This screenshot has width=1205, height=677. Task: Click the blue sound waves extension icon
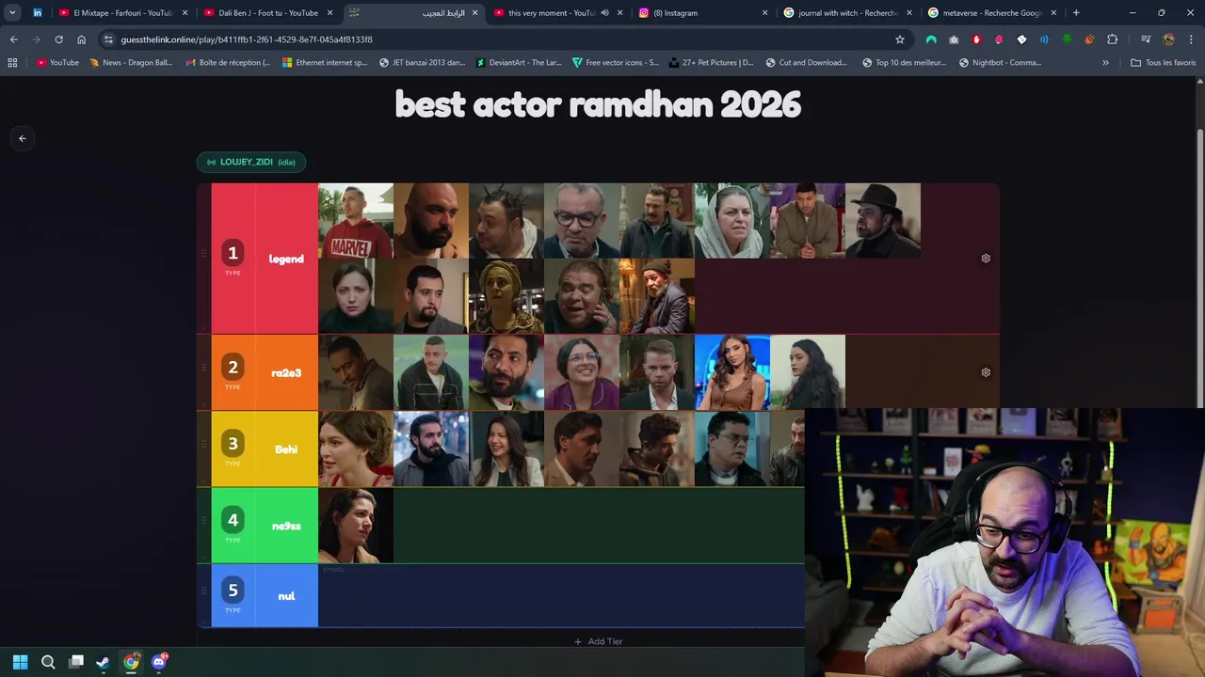[x=1044, y=39]
